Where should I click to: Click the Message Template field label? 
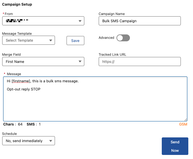(x=17, y=33)
